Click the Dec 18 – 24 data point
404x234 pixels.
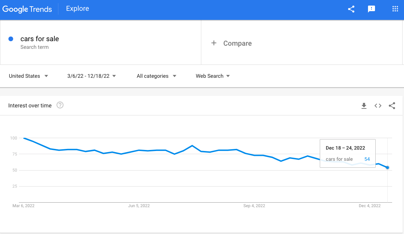(387, 168)
